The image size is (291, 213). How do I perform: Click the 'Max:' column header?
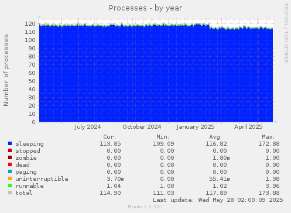coord(268,137)
